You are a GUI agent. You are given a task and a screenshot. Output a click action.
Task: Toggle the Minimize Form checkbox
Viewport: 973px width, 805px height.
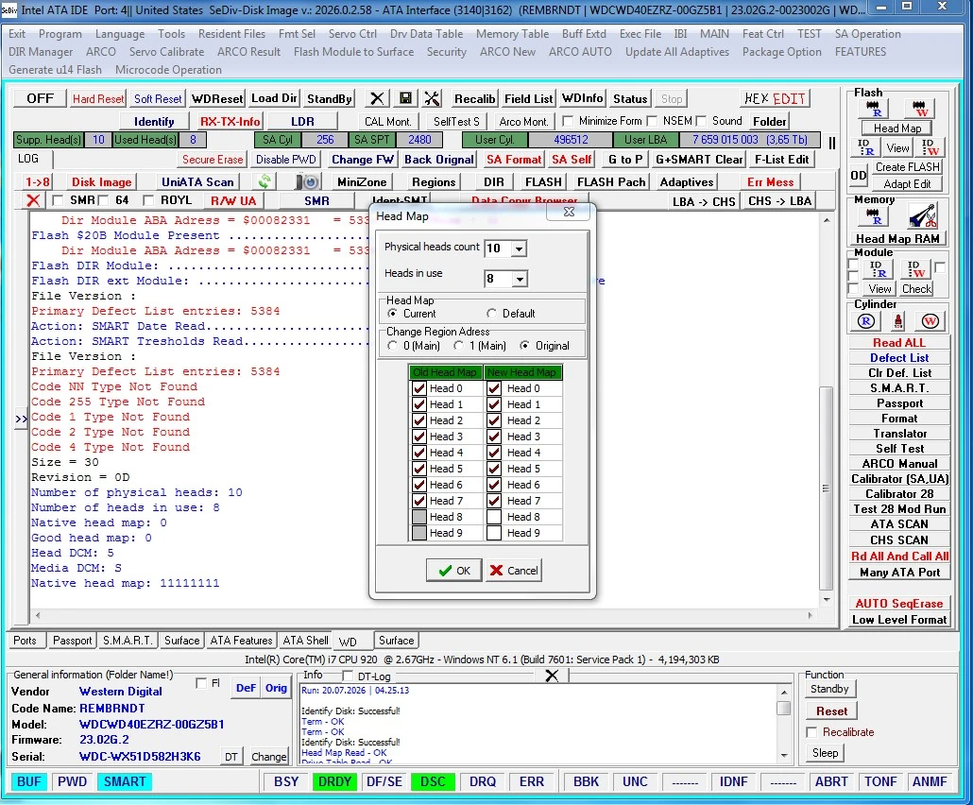click(x=567, y=121)
